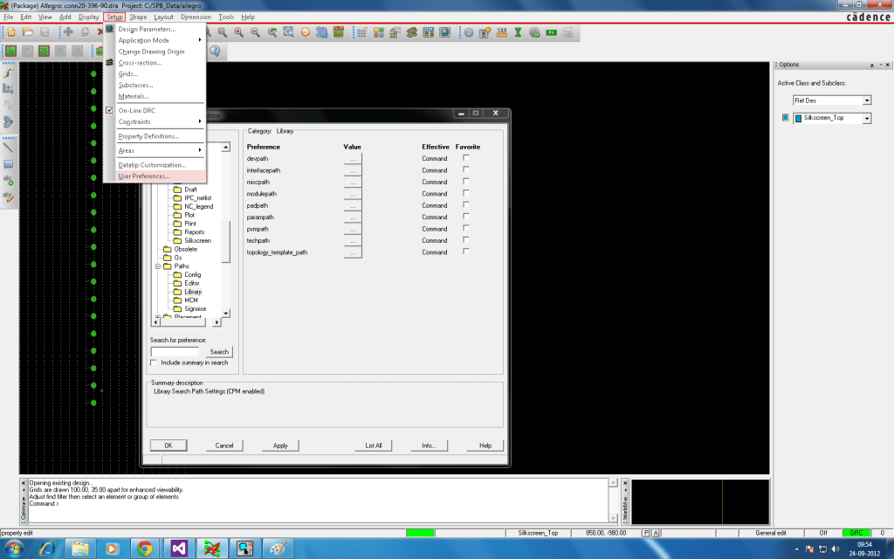894x559 pixels.
Task: Open the padpath value browse button
Action: coord(353,206)
